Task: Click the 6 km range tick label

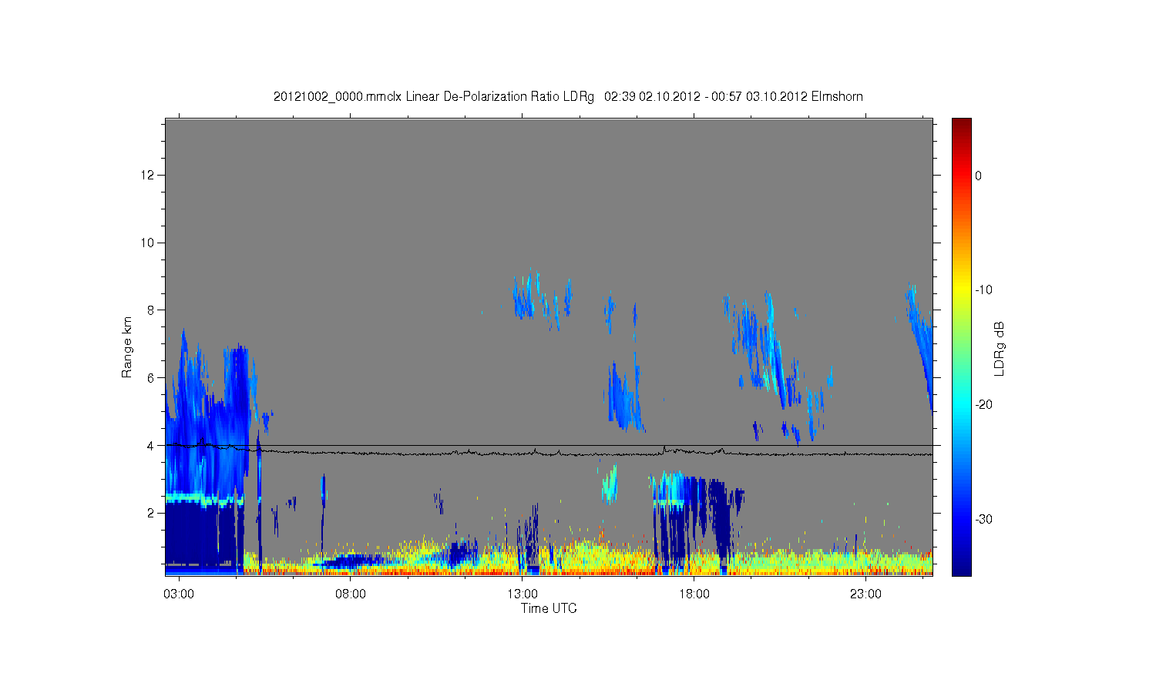Action: (152, 378)
